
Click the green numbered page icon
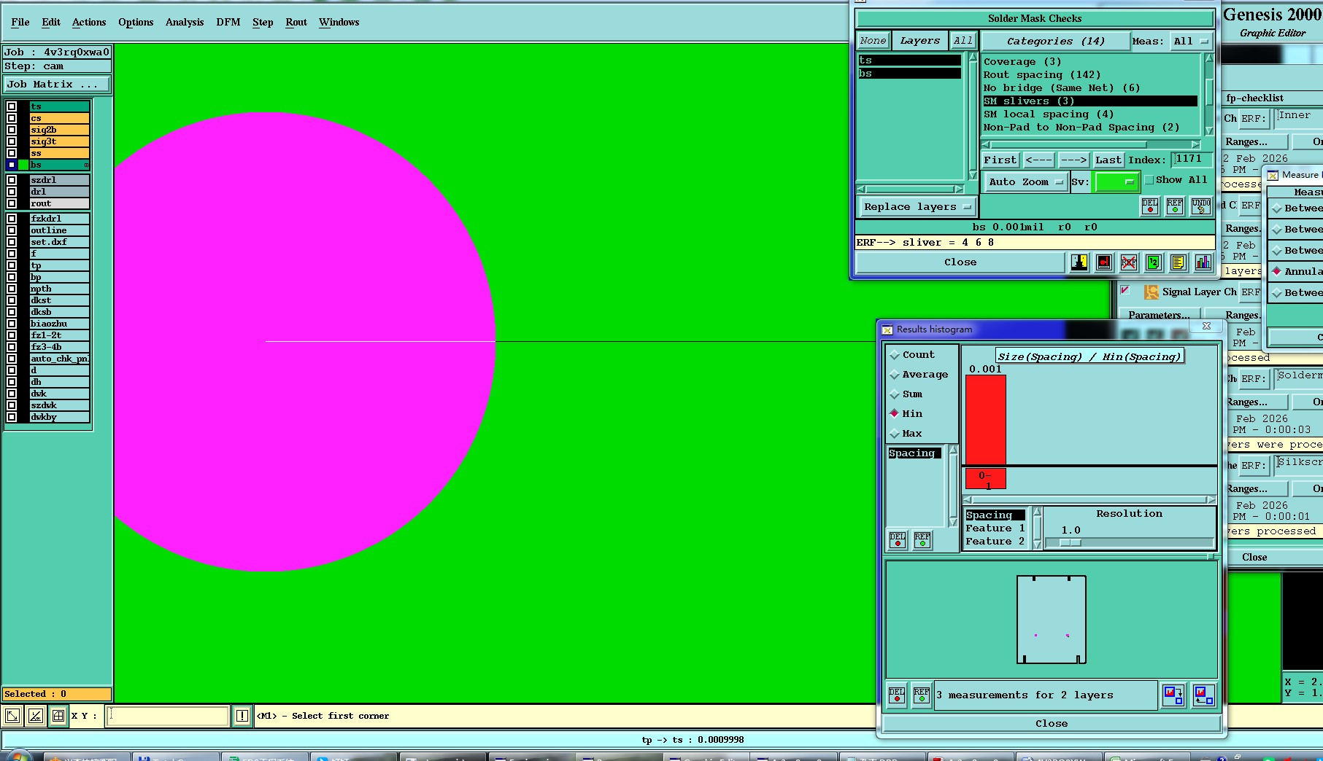click(1154, 262)
